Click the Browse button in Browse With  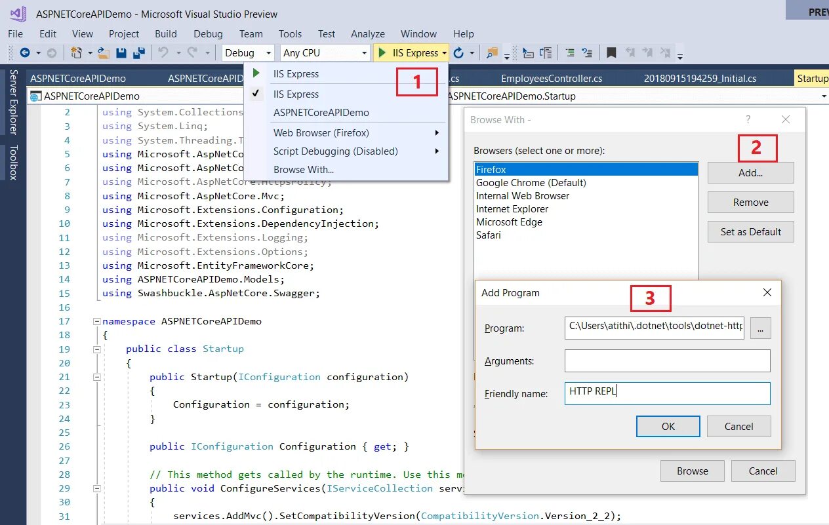click(693, 471)
